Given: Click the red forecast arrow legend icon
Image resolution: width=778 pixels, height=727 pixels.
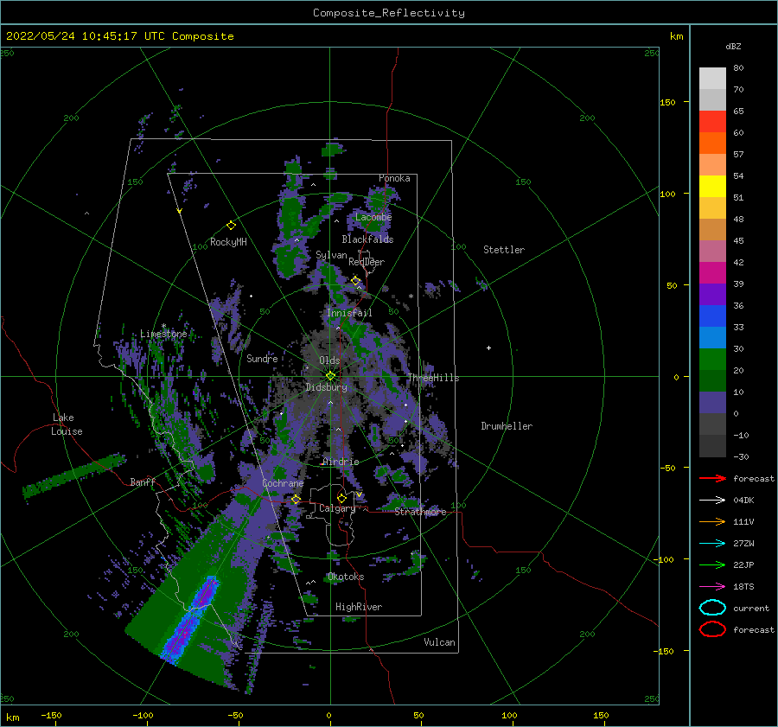Looking at the screenshot, I should click(x=712, y=478).
